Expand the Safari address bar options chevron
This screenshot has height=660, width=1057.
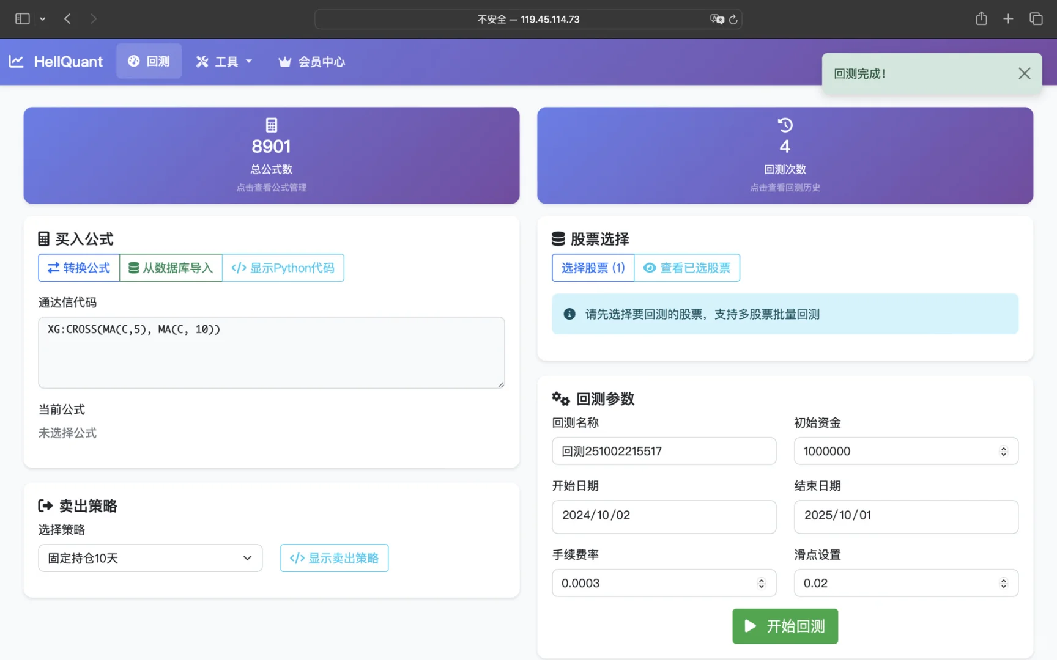(x=42, y=19)
